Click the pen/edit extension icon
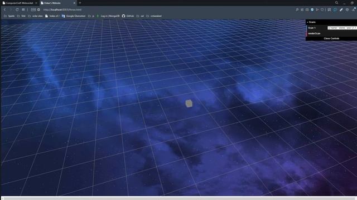 click(x=341, y=10)
